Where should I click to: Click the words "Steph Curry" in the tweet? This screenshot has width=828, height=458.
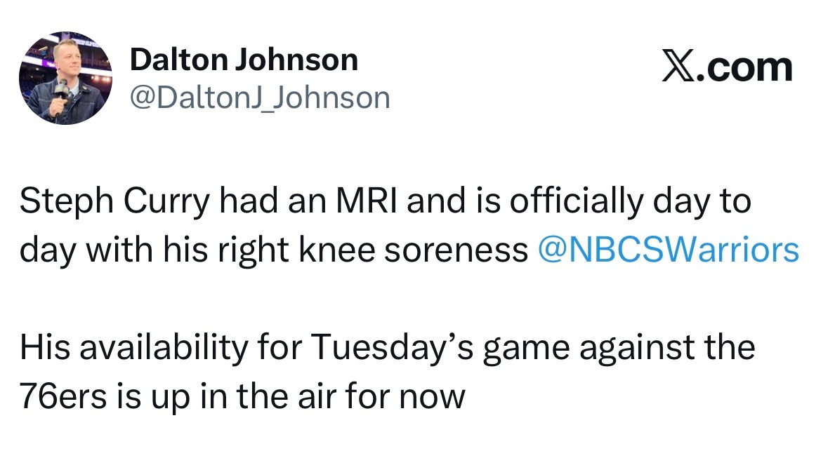click(114, 203)
